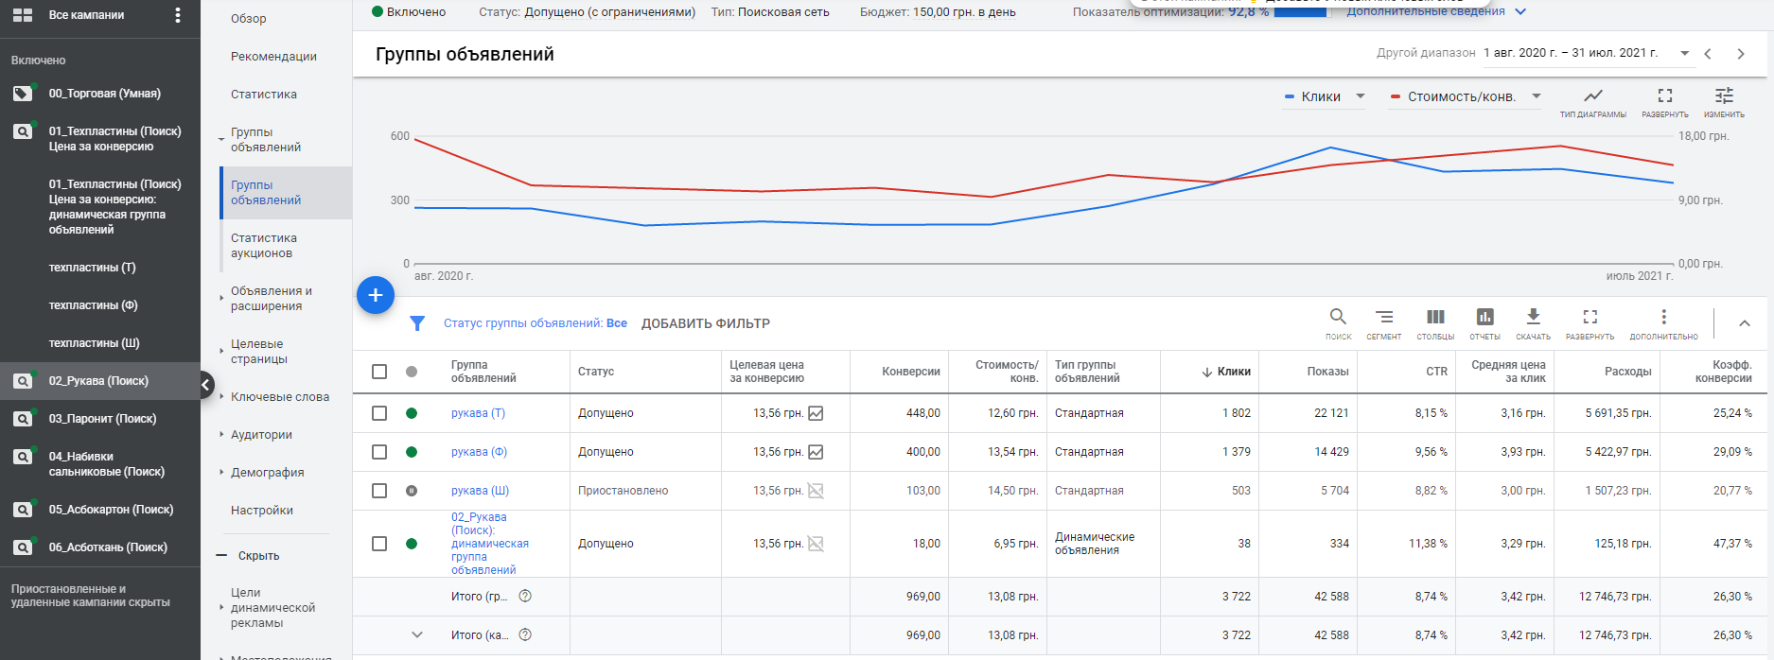
Task: Tick the checkbox for динамическая группа объявлений row
Action: [379, 544]
